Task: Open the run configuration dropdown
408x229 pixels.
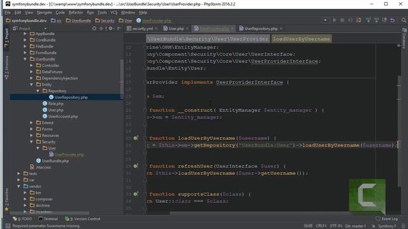Action: click(325, 20)
